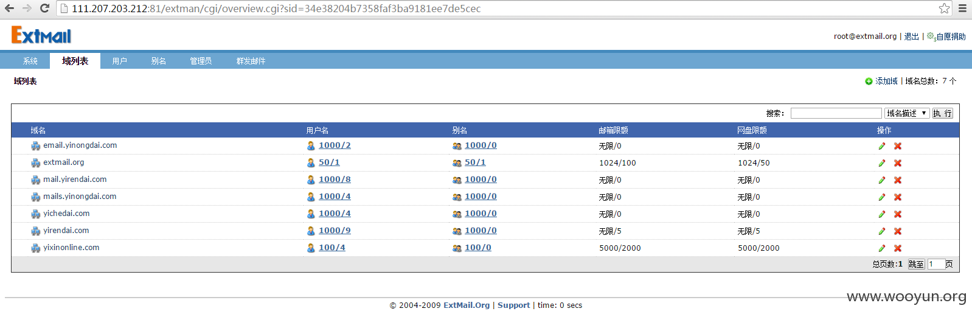Click the page number input field
This screenshot has width=972, height=314.
pyautogui.click(x=936, y=264)
